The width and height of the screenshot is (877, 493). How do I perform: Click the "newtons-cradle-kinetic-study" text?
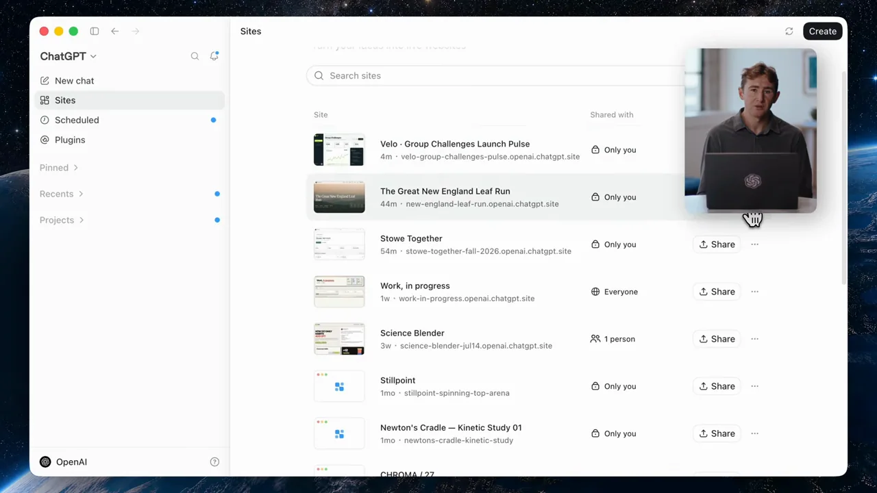click(459, 440)
